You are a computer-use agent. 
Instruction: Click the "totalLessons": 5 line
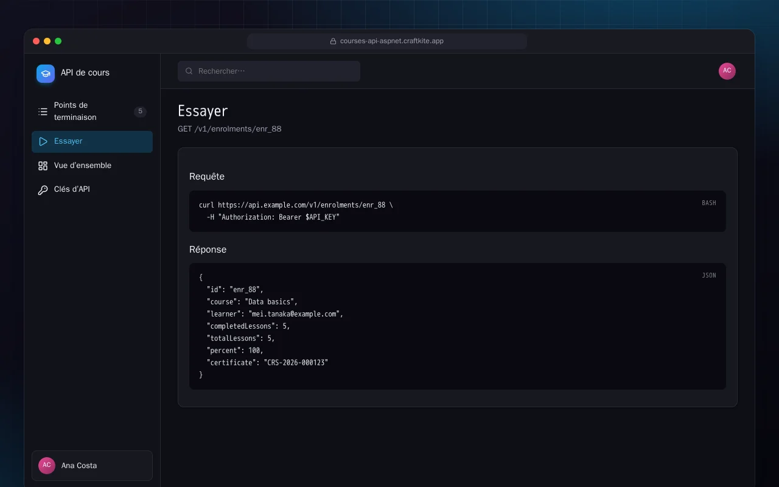pos(240,338)
